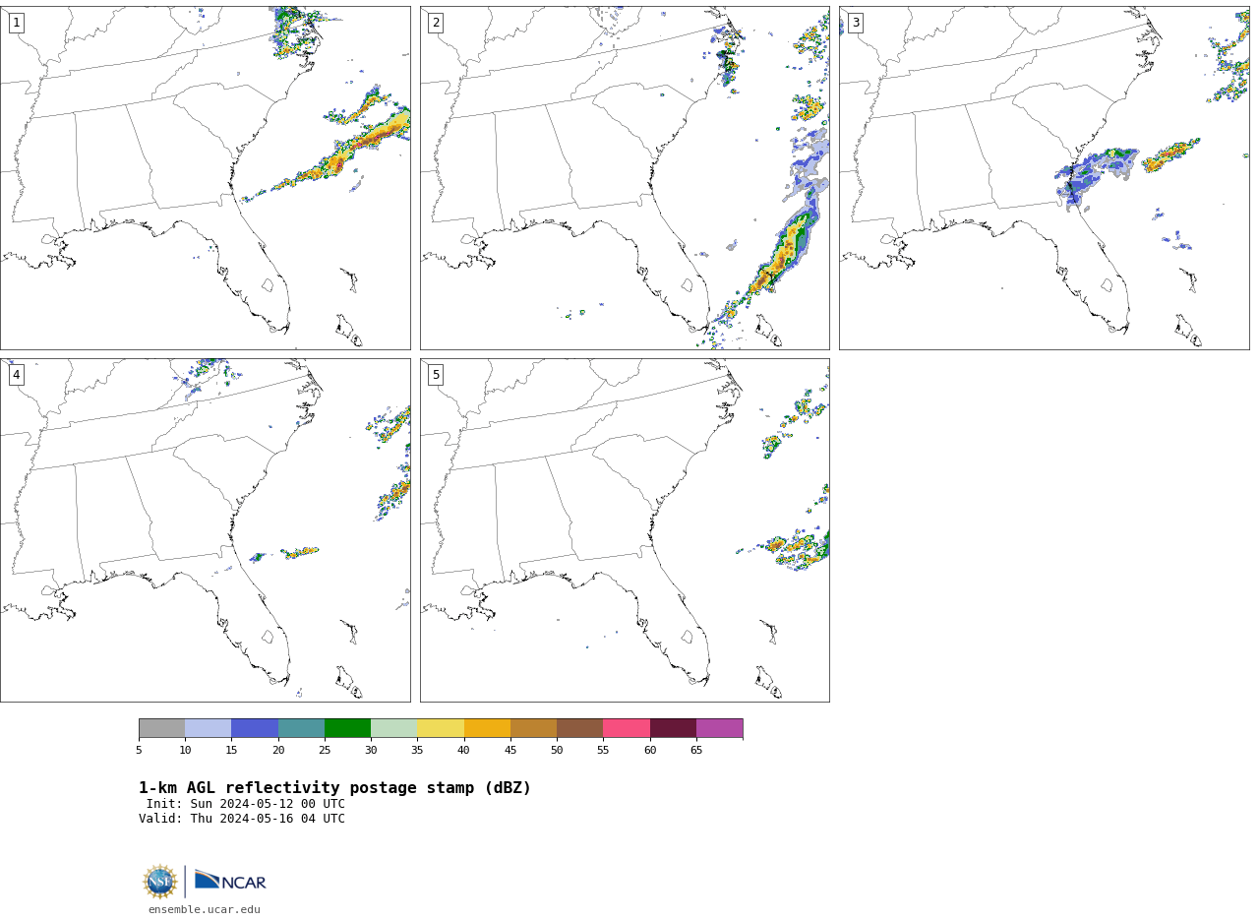Click the teal 20-25 dBZ swatch

301,728
